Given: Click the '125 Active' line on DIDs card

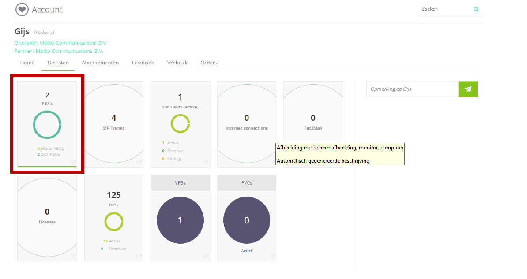Looking at the screenshot, I should (111, 241).
